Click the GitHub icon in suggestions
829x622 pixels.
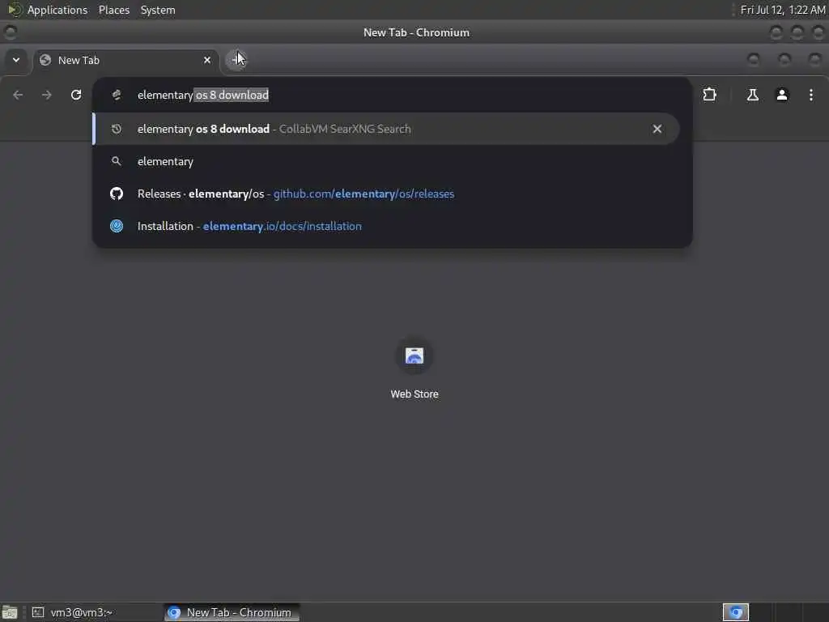[117, 194]
